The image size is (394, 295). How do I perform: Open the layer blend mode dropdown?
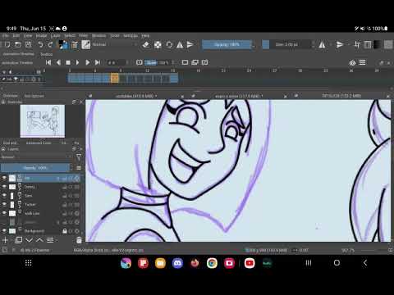tap(37, 157)
